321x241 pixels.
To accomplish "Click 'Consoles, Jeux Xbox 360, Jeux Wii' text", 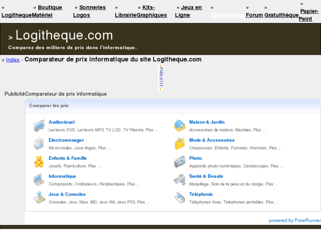I will 82,202.
